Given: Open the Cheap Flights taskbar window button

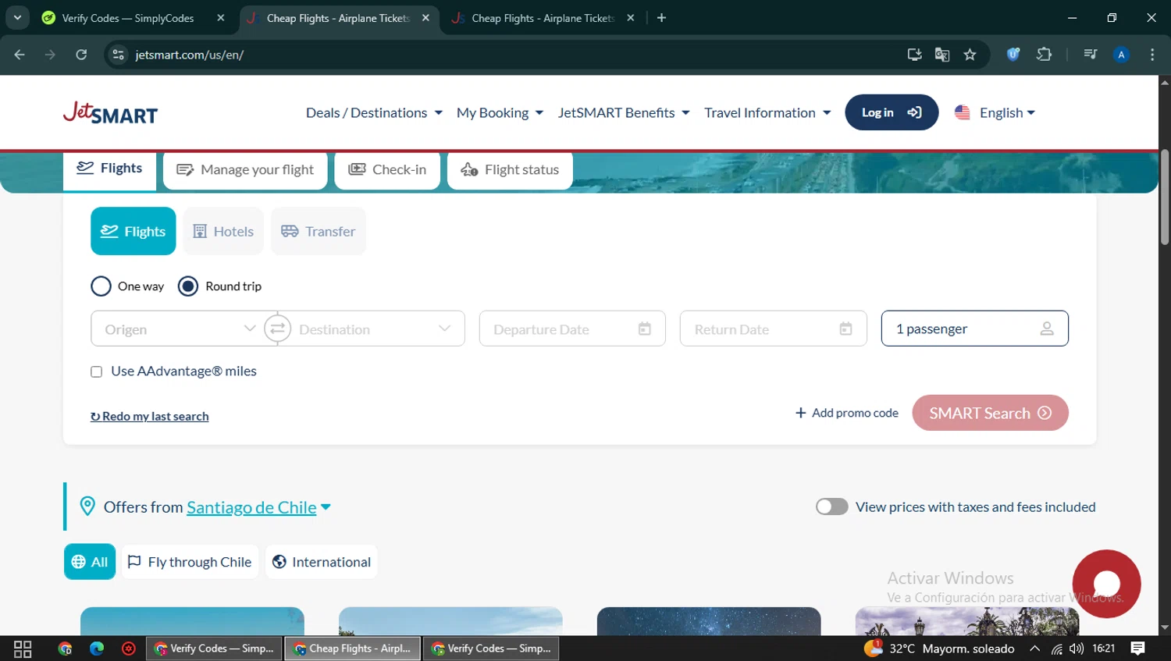Looking at the screenshot, I should 353,649.
